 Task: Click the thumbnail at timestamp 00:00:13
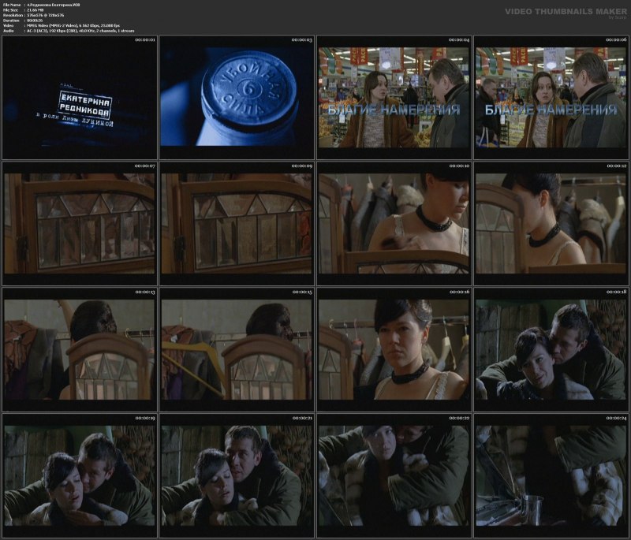click(80, 348)
